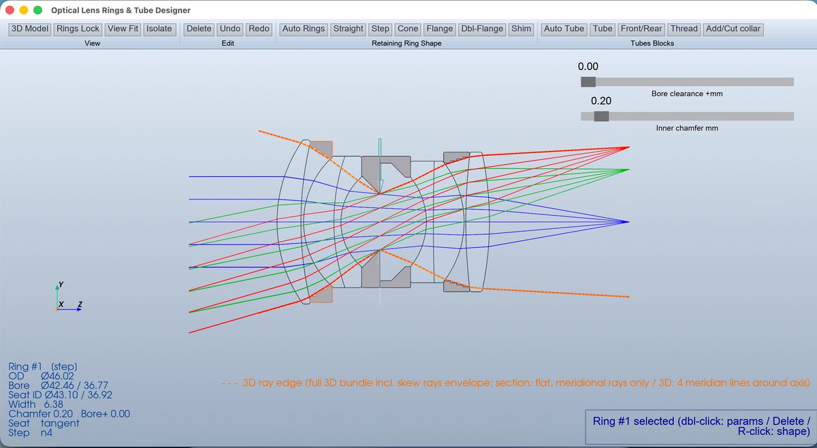
Task: Open the 3D Model view
Action: [x=29, y=29]
